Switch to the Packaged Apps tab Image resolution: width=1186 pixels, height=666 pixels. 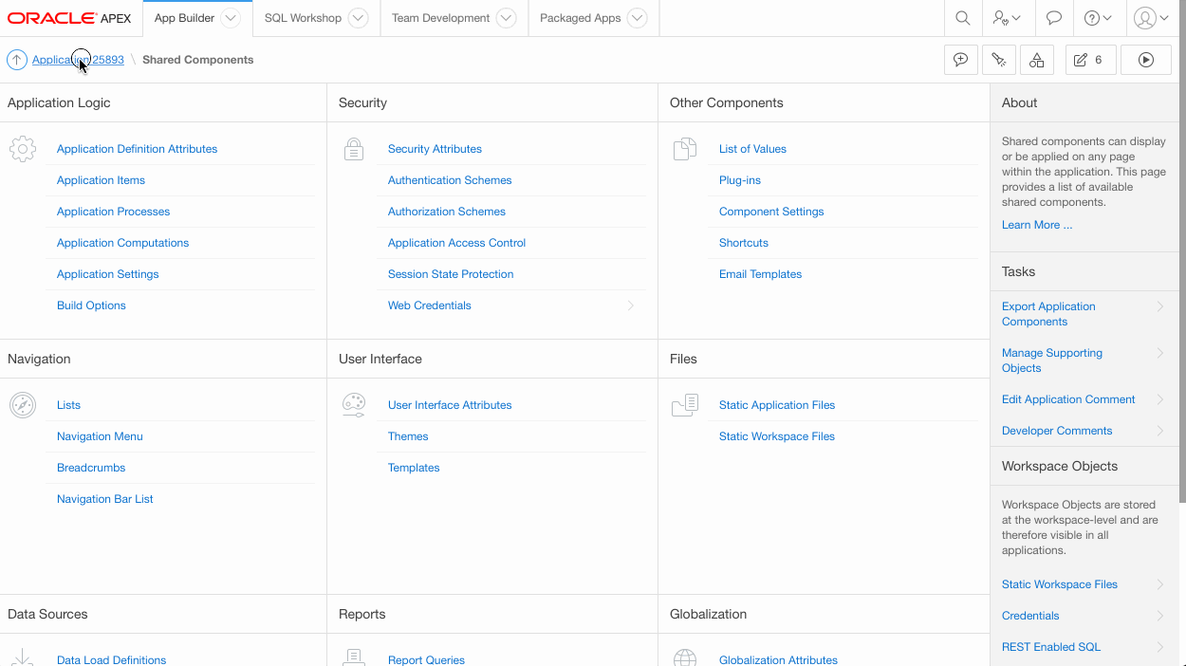click(x=580, y=18)
